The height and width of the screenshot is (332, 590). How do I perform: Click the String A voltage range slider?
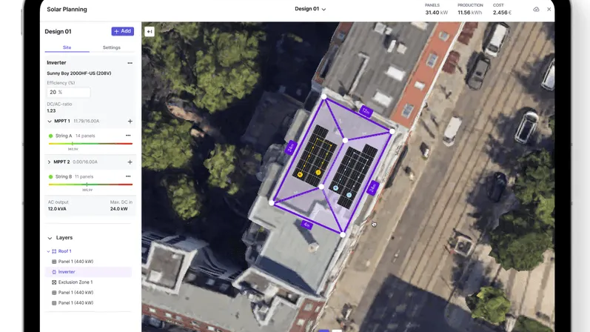90,144
